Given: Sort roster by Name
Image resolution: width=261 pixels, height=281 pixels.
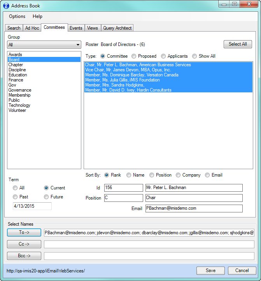Looking at the screenshot, I should [129, 175].
